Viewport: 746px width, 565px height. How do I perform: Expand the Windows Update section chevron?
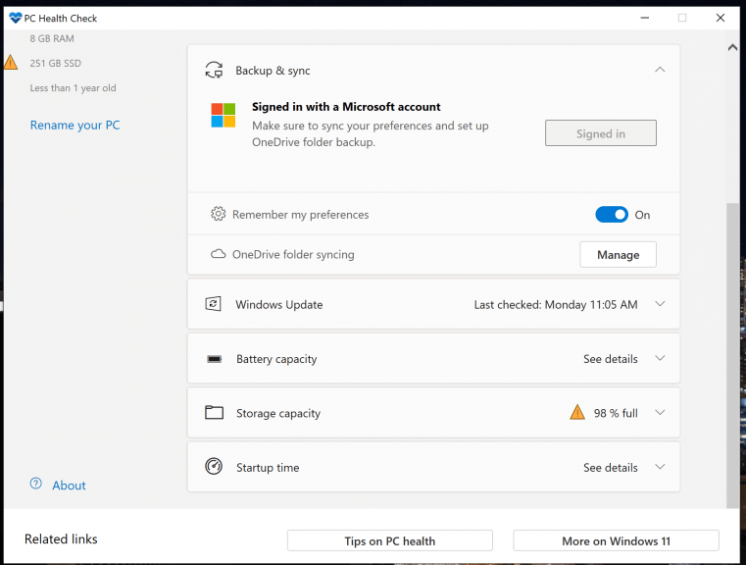click(x=660, y=304)
